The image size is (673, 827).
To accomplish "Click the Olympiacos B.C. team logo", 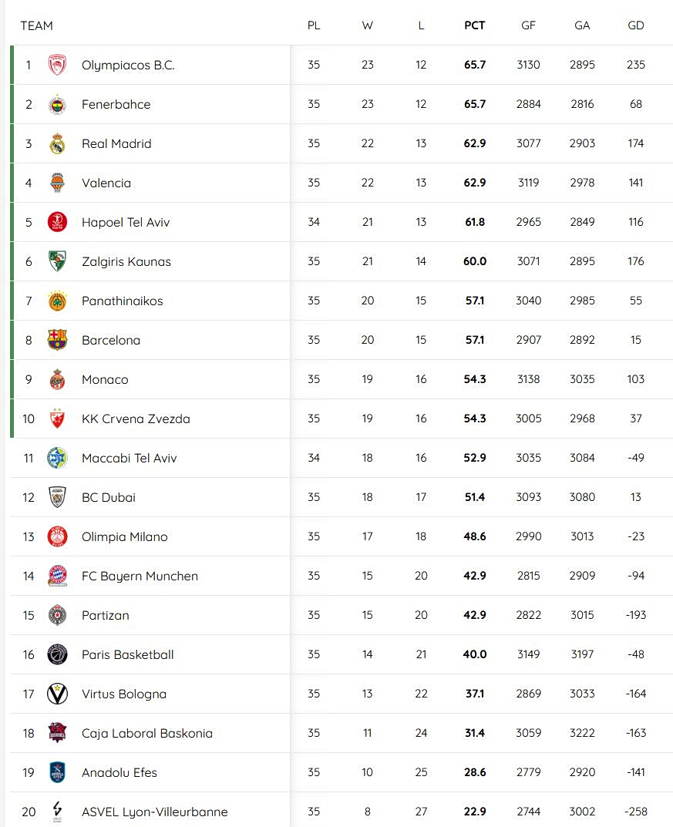I will [x=57, y=66].
